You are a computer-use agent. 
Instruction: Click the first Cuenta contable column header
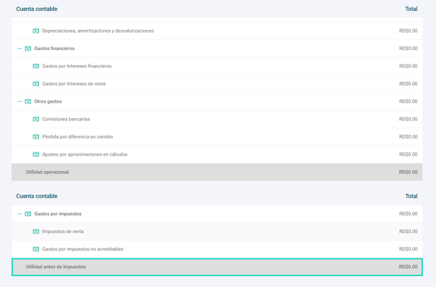point(36,9)
